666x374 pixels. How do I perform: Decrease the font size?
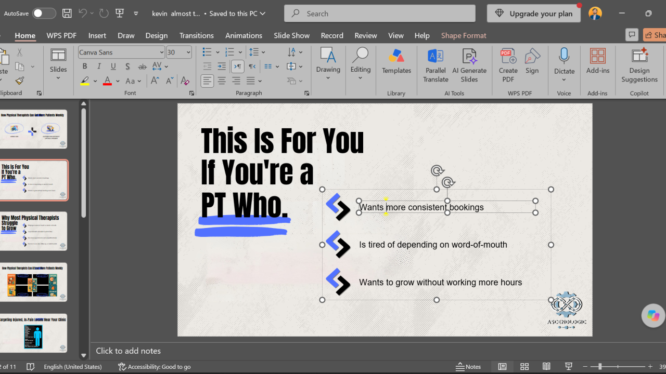[x=169, y=81]
